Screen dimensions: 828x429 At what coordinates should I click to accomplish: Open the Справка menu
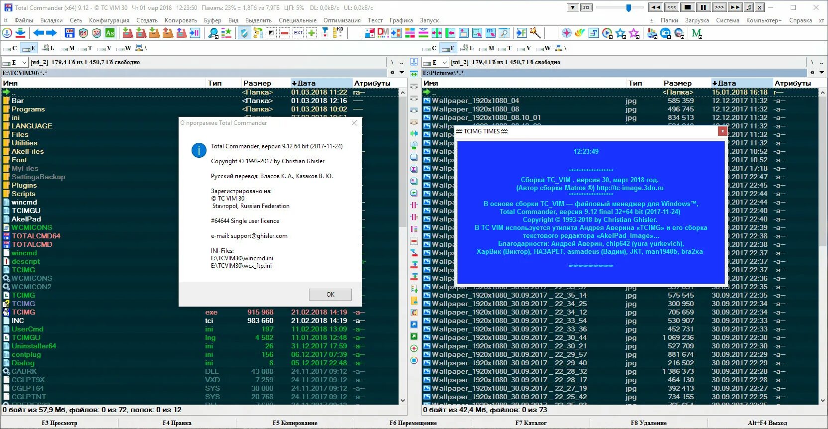coord(800,20)
